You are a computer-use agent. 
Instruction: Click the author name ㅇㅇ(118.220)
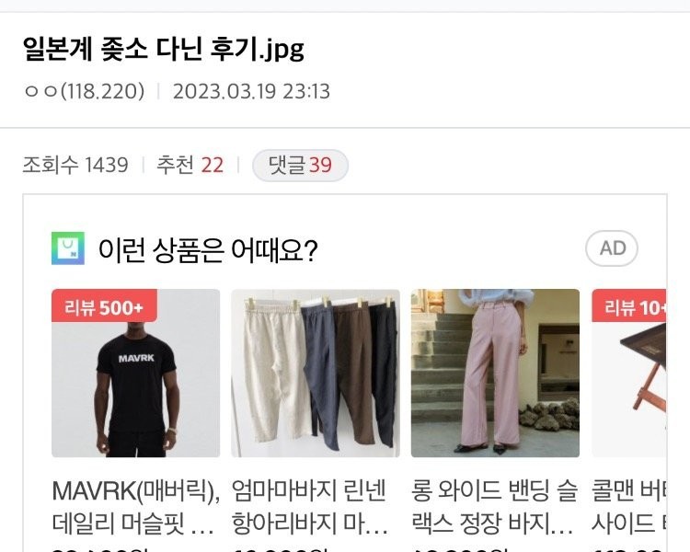(85, 91)
